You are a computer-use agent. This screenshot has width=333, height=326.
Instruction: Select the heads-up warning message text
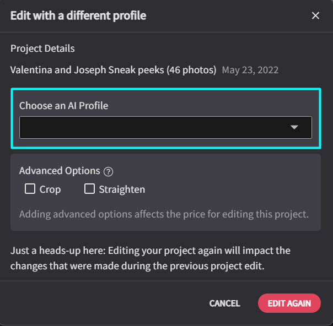point(151,258)
